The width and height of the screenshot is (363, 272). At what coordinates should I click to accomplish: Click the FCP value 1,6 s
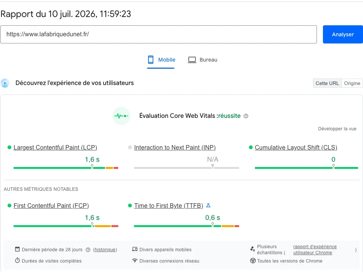click(x=92, y=218)
